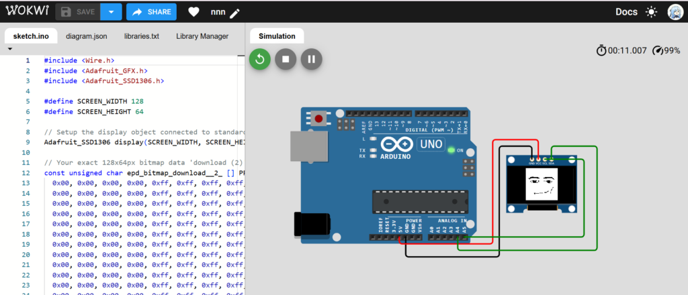The image size is (688, 295).
Task: Click the Arduino DC power jack
Action: (312, 225)
